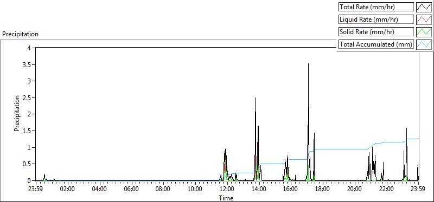
Task: Click the 23:59 end time axis label
Action: coord(418,190)
